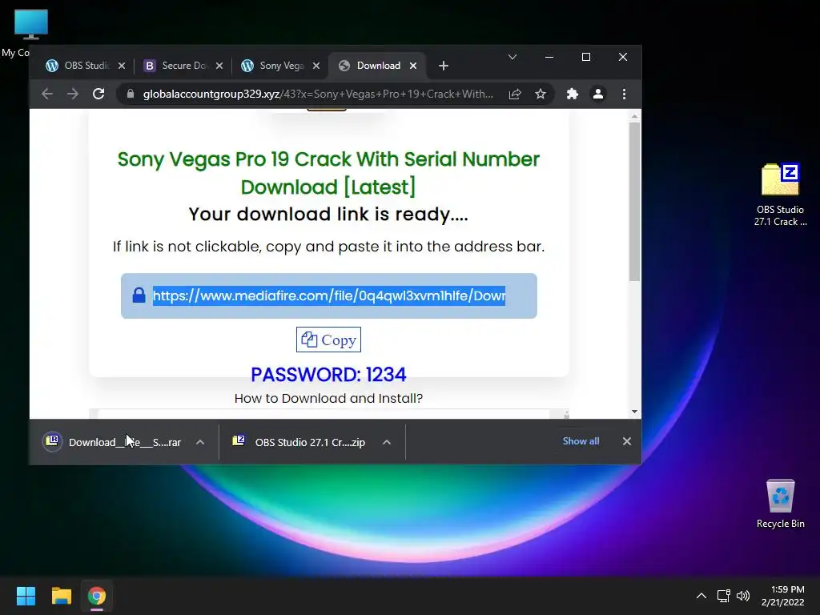Click the Chrome taskbar icon
The height and width of the screenshot is (615, 820).
[x=97, y=596]
